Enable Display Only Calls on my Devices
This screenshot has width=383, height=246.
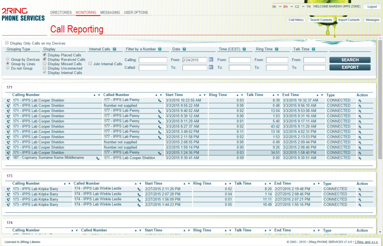tap(7, 43)
